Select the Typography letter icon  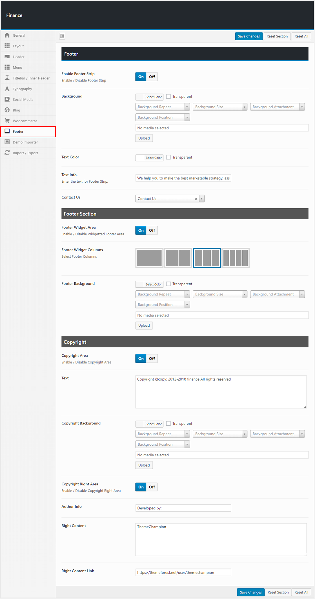[7, 89]
